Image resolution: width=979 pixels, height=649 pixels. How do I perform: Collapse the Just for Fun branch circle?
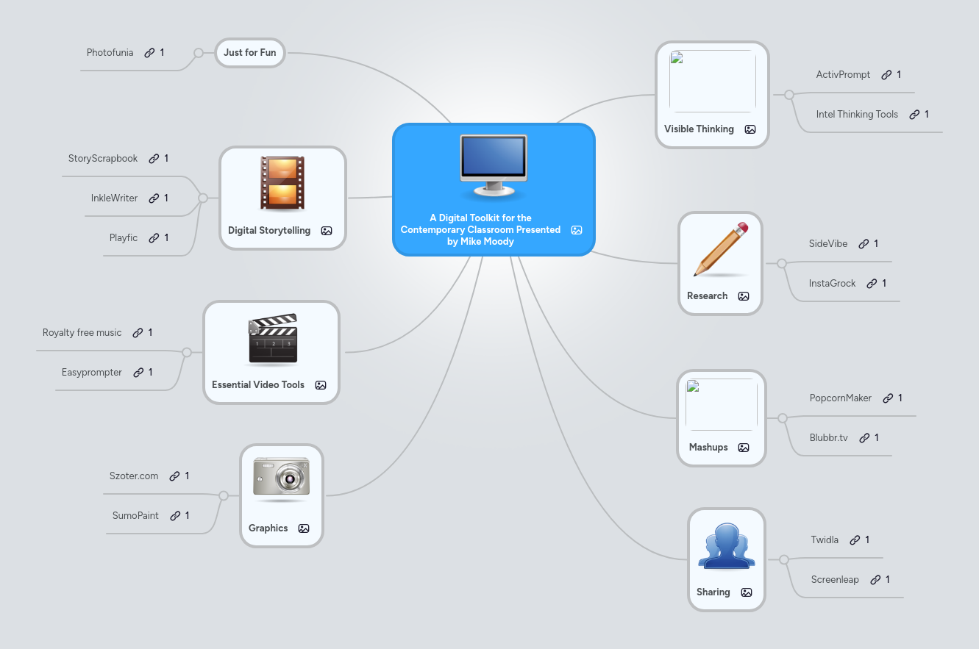[x=198, y=53]
